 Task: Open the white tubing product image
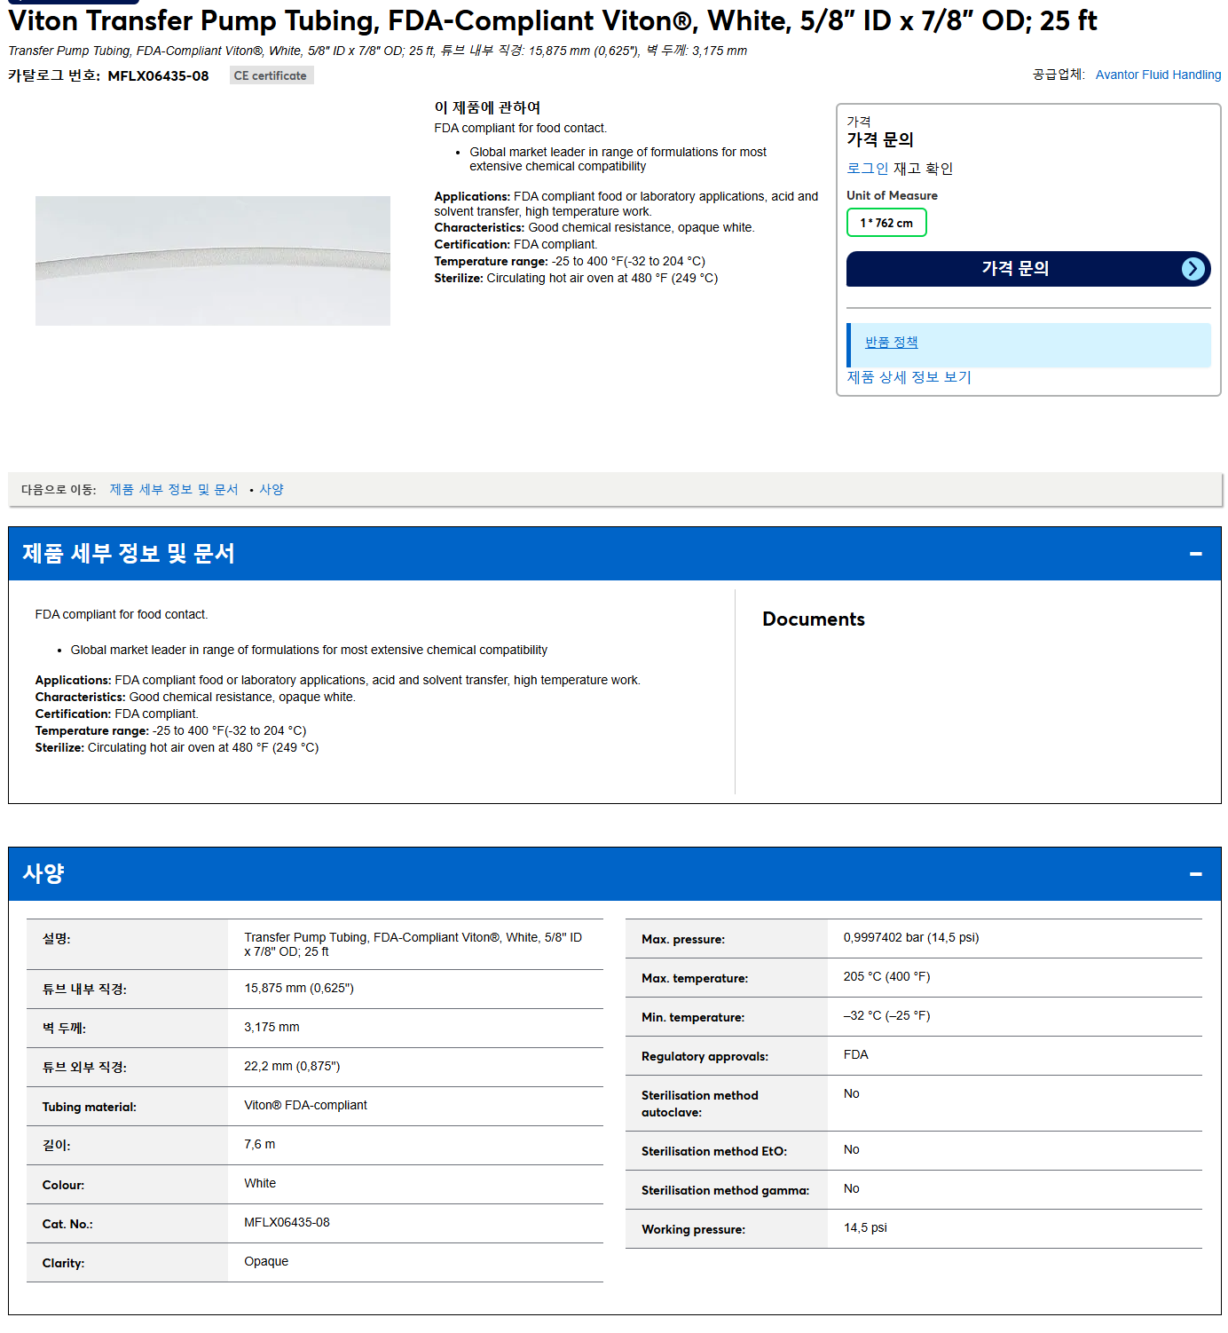click(213, 261)
